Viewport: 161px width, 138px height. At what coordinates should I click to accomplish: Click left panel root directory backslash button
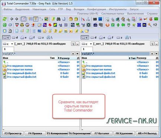click(x=73, y=44)
